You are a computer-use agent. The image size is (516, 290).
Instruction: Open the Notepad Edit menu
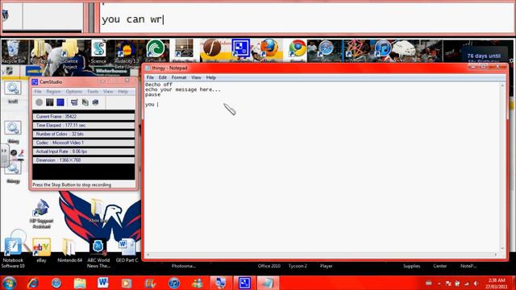[x=163, y=77]
